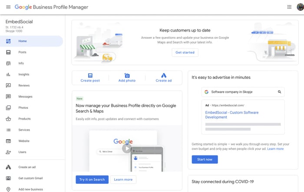Click the Software company in Skopje search field
This screenshot has height=192, width=304.
coord(243,92)
